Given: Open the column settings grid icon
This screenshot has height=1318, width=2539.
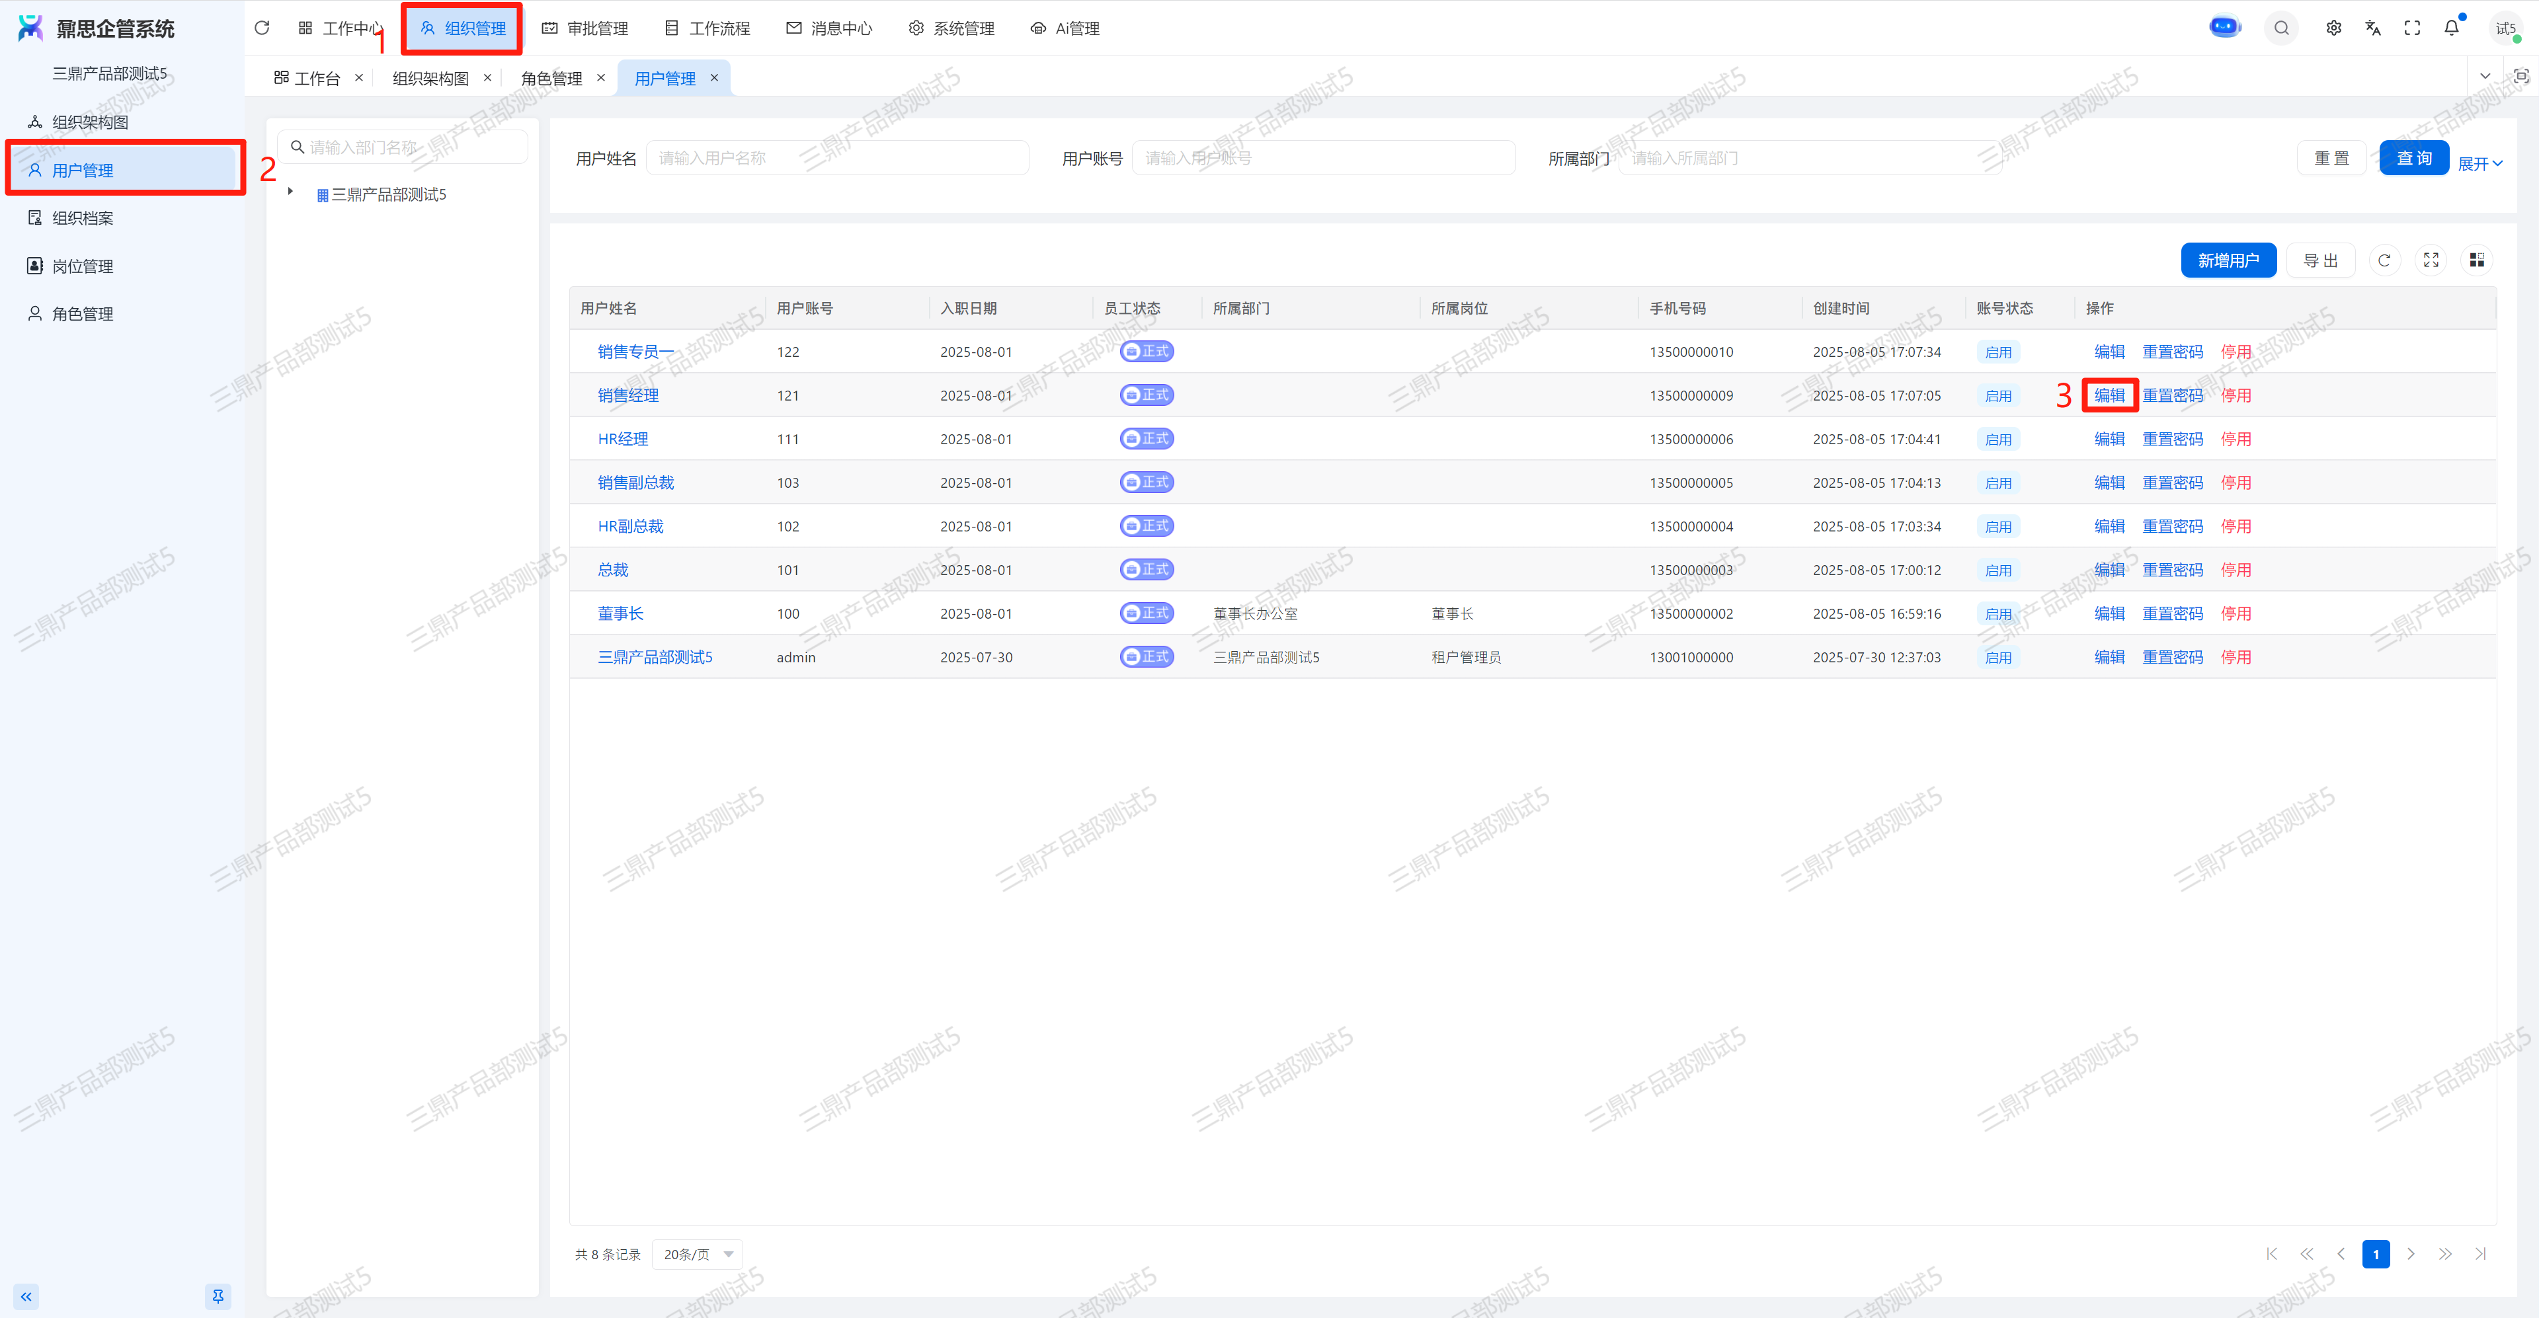Looking at the screenshot, I should (x=2477, y=260).
